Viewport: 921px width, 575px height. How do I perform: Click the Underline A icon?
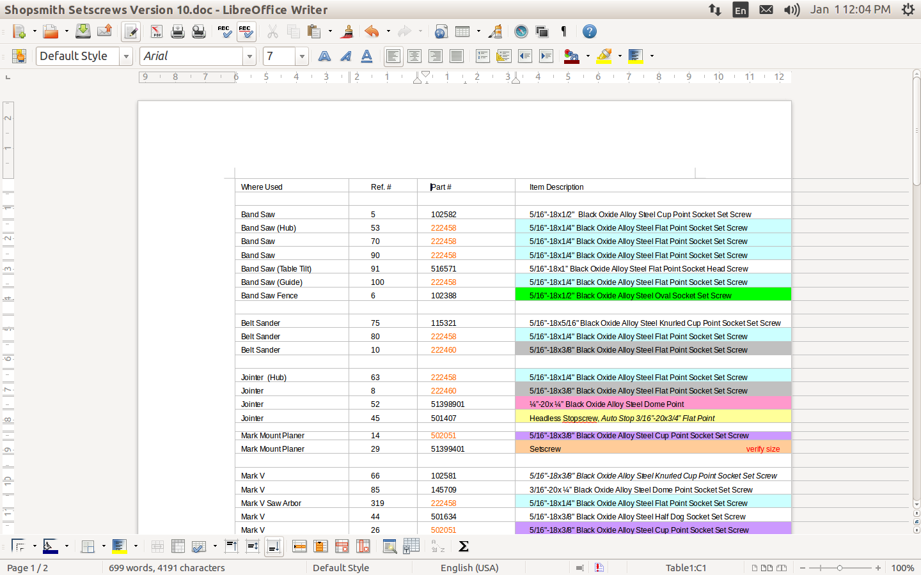(x=367, y=56)
